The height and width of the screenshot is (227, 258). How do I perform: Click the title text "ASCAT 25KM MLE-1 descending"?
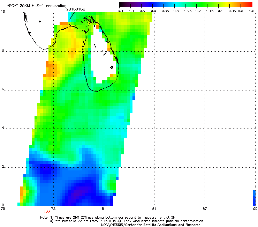[37, 6]
